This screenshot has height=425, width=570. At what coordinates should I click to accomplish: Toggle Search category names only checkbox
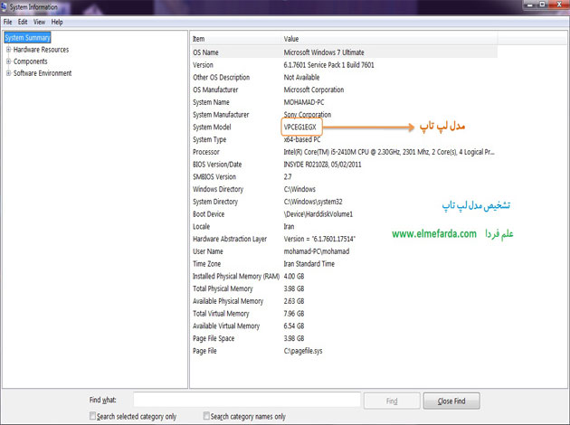point(207,416)
